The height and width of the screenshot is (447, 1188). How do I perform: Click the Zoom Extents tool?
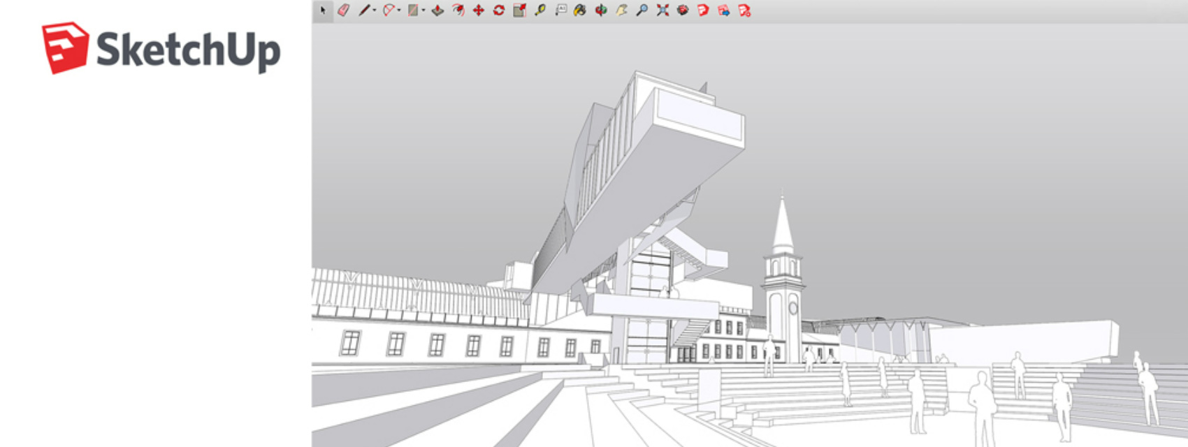[662, 10]
